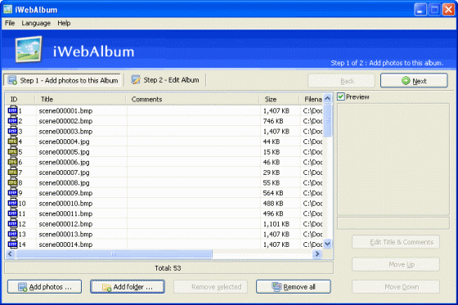Click the JPG file icon for row 5
The height and width of the screenshot is (305, 458).
tap(12, 151)
